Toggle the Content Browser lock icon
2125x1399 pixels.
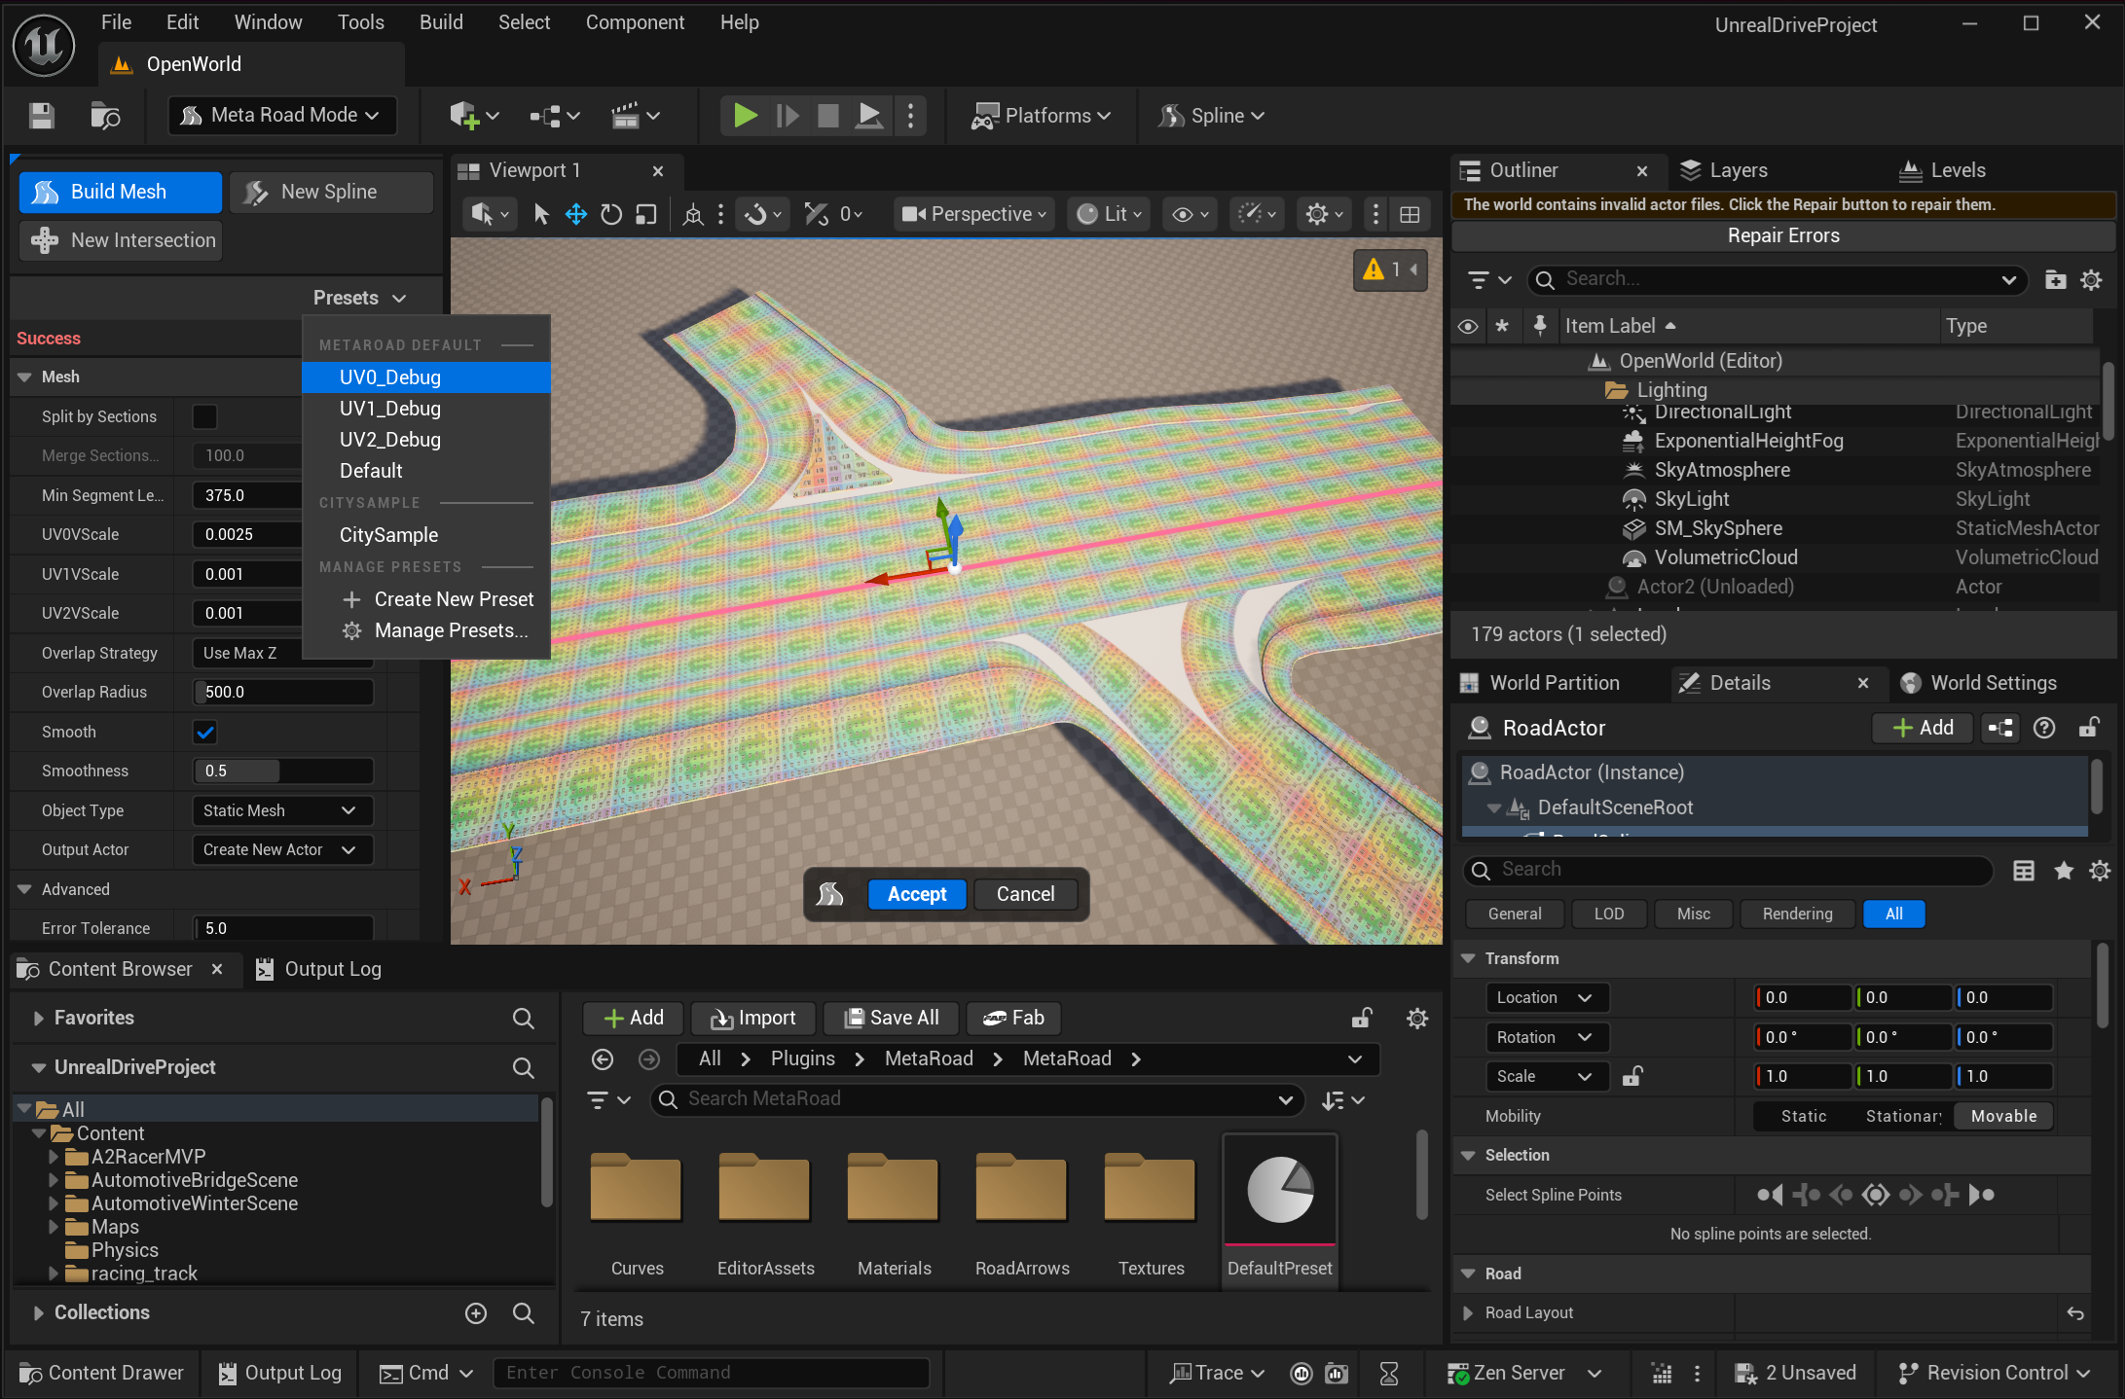click(1362, 1019)
